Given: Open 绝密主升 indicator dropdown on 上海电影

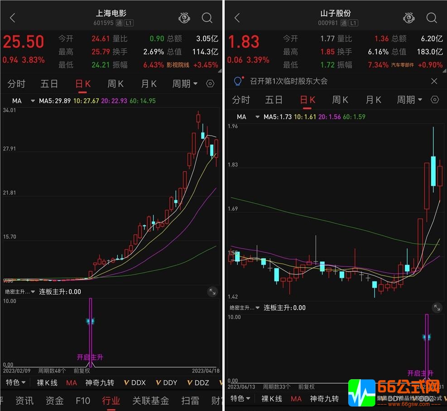Looking at the screenshot, I should pos(20,292).
